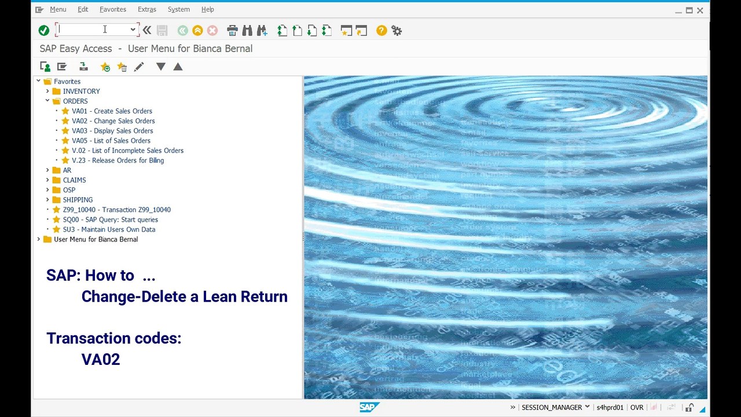Open the command field history dropdown

133,30
